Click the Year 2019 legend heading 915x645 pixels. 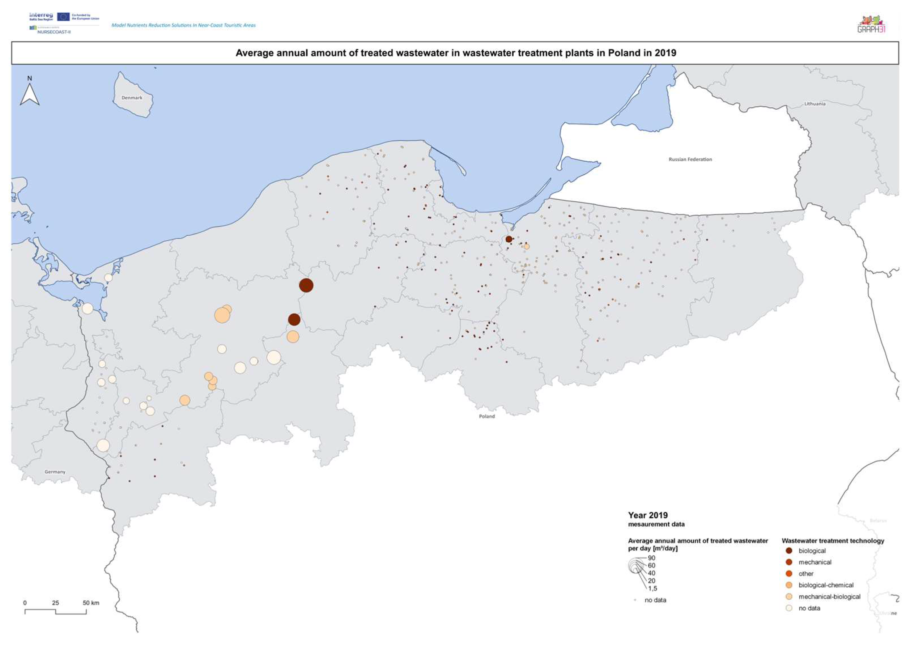[x=648, y=515]
